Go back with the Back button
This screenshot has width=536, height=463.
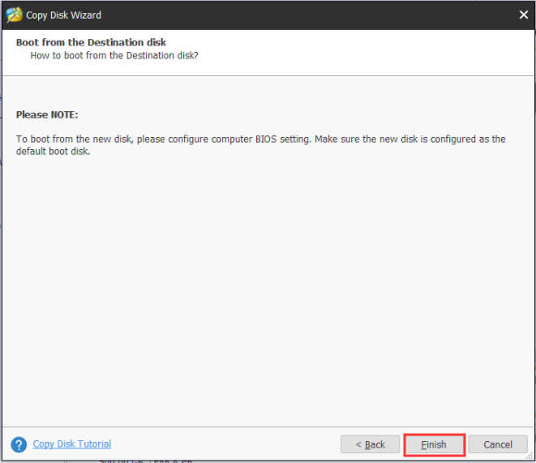click(370, 444)
